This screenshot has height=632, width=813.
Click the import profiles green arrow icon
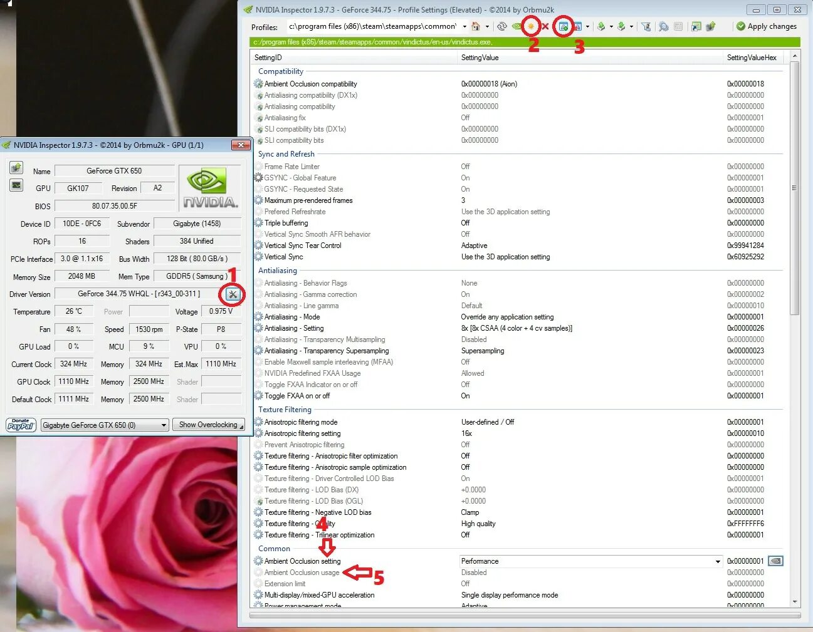[x=621, y=26]
